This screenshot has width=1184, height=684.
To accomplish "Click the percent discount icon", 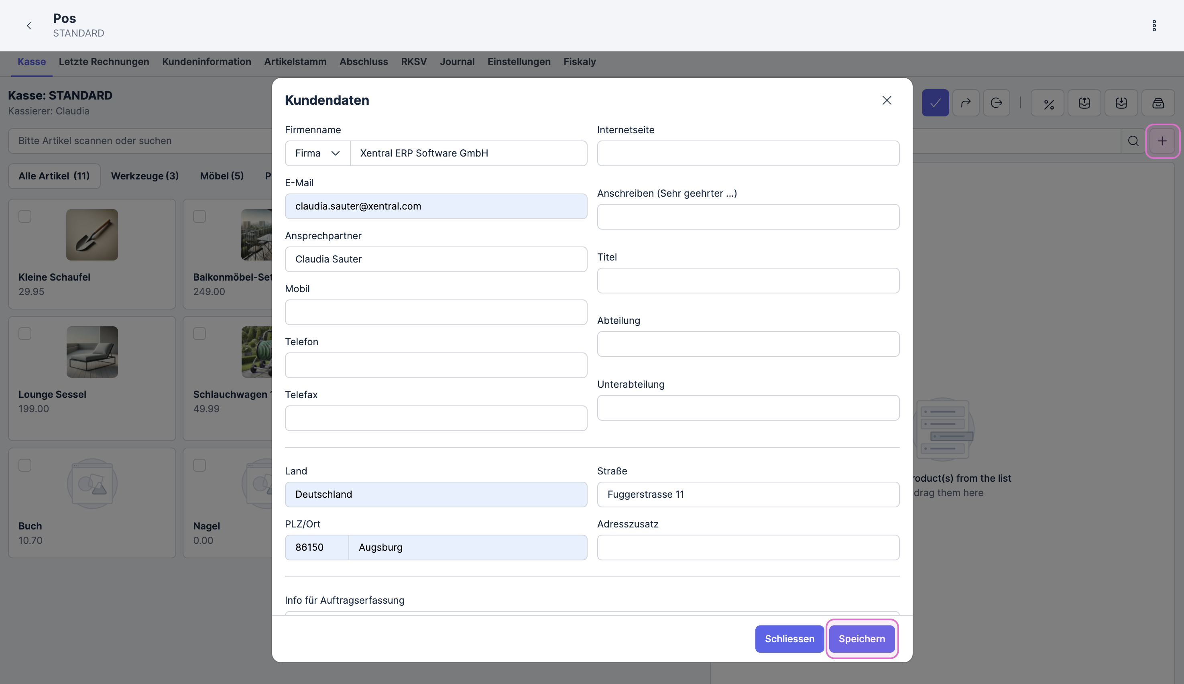I will [1048, 103].
